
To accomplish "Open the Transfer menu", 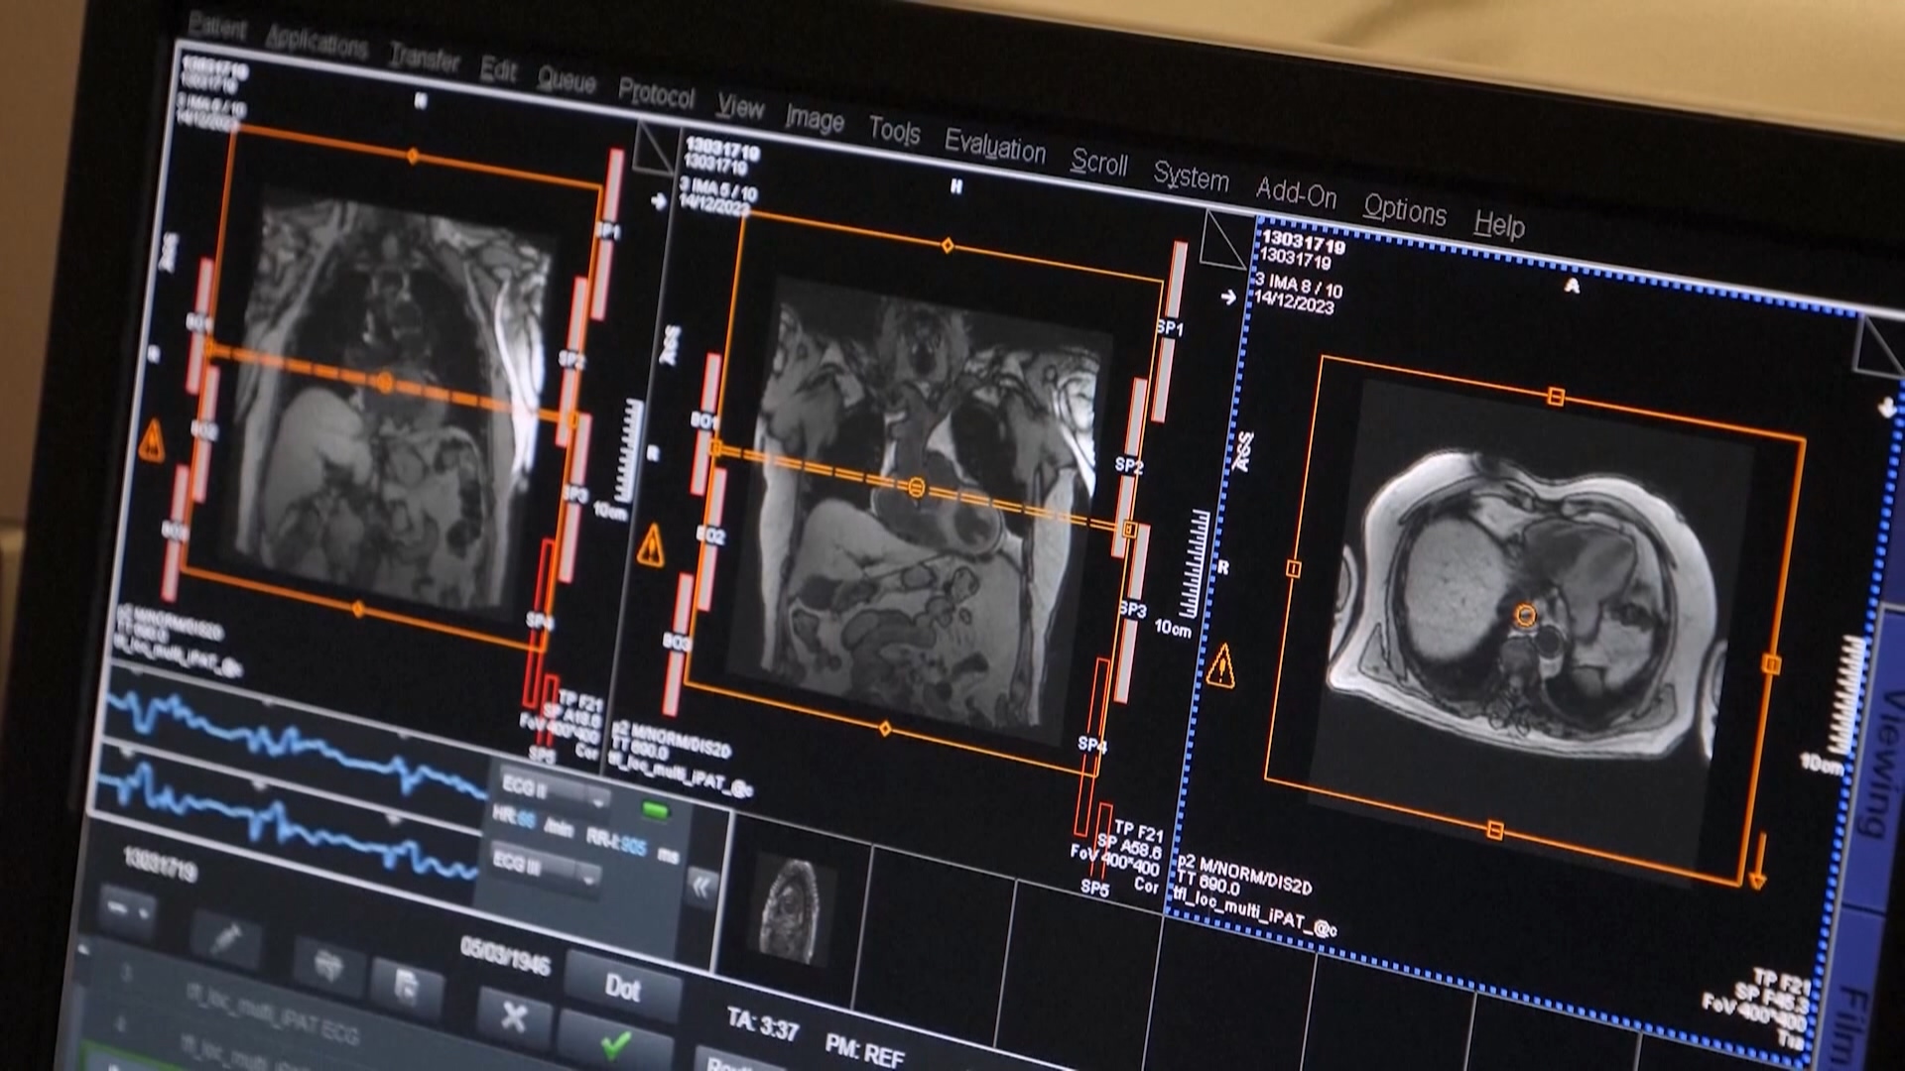I will tap(425, 58).
